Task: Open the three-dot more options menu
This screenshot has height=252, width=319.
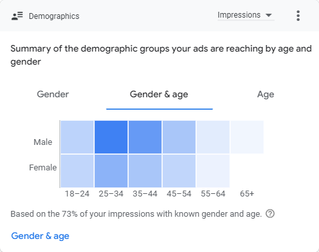Action: coord(298,16)
